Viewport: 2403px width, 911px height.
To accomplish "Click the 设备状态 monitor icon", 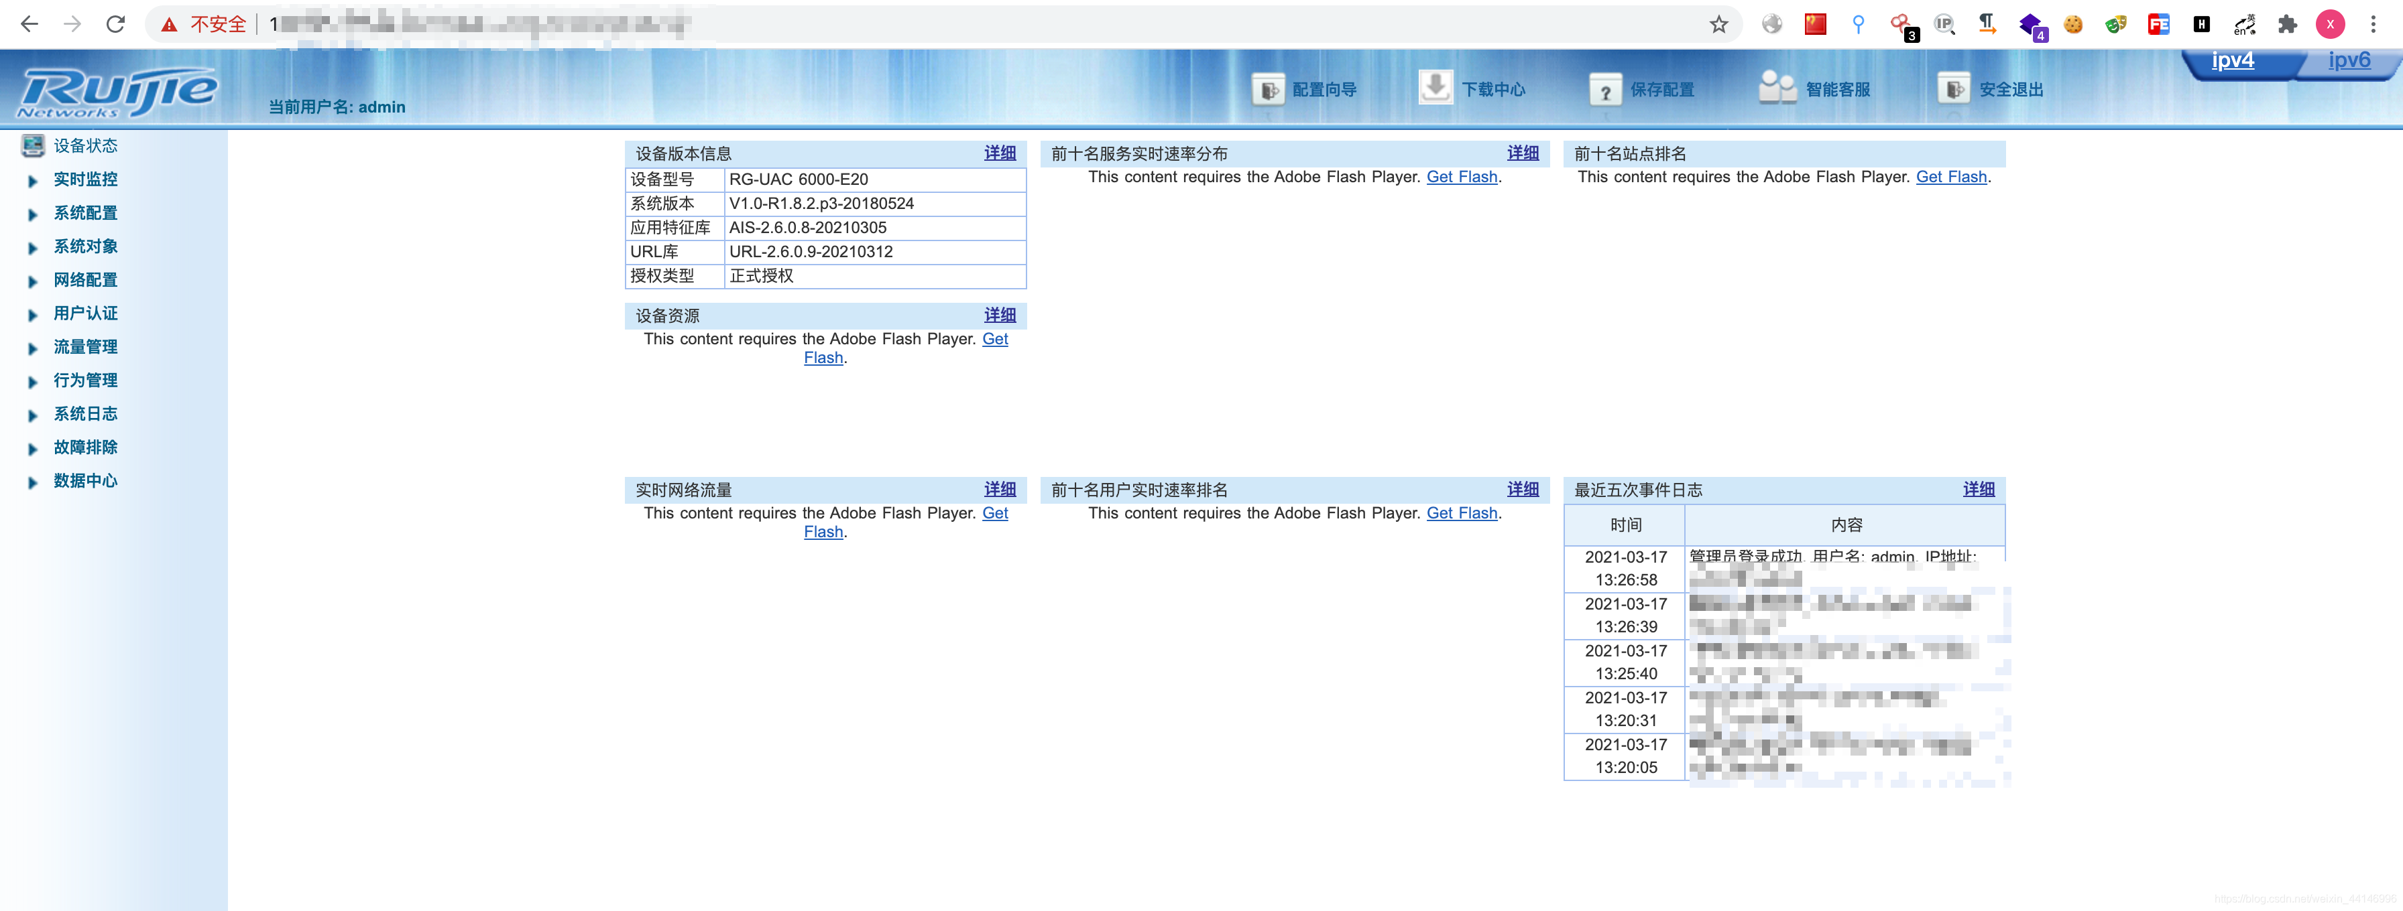I will (33, 145).
